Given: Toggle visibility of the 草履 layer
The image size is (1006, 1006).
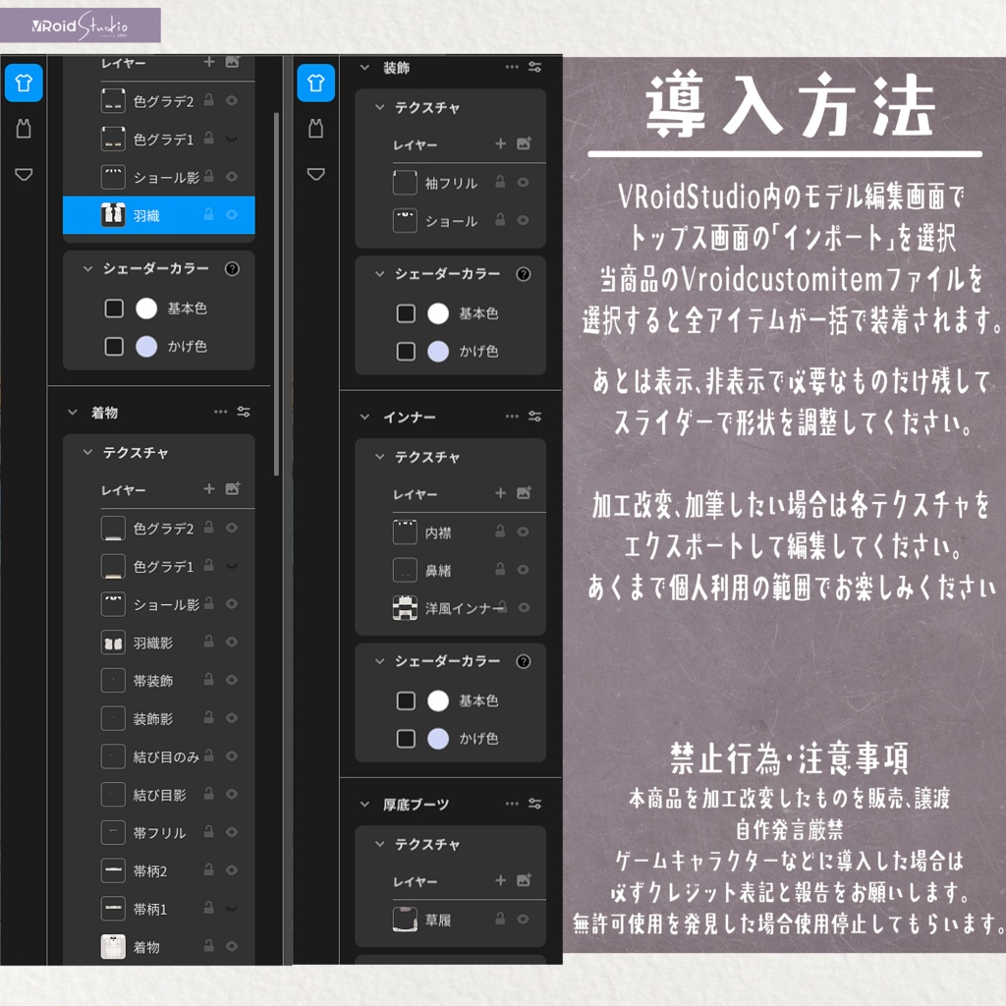Looking at the screenshot, I should 523,919.
